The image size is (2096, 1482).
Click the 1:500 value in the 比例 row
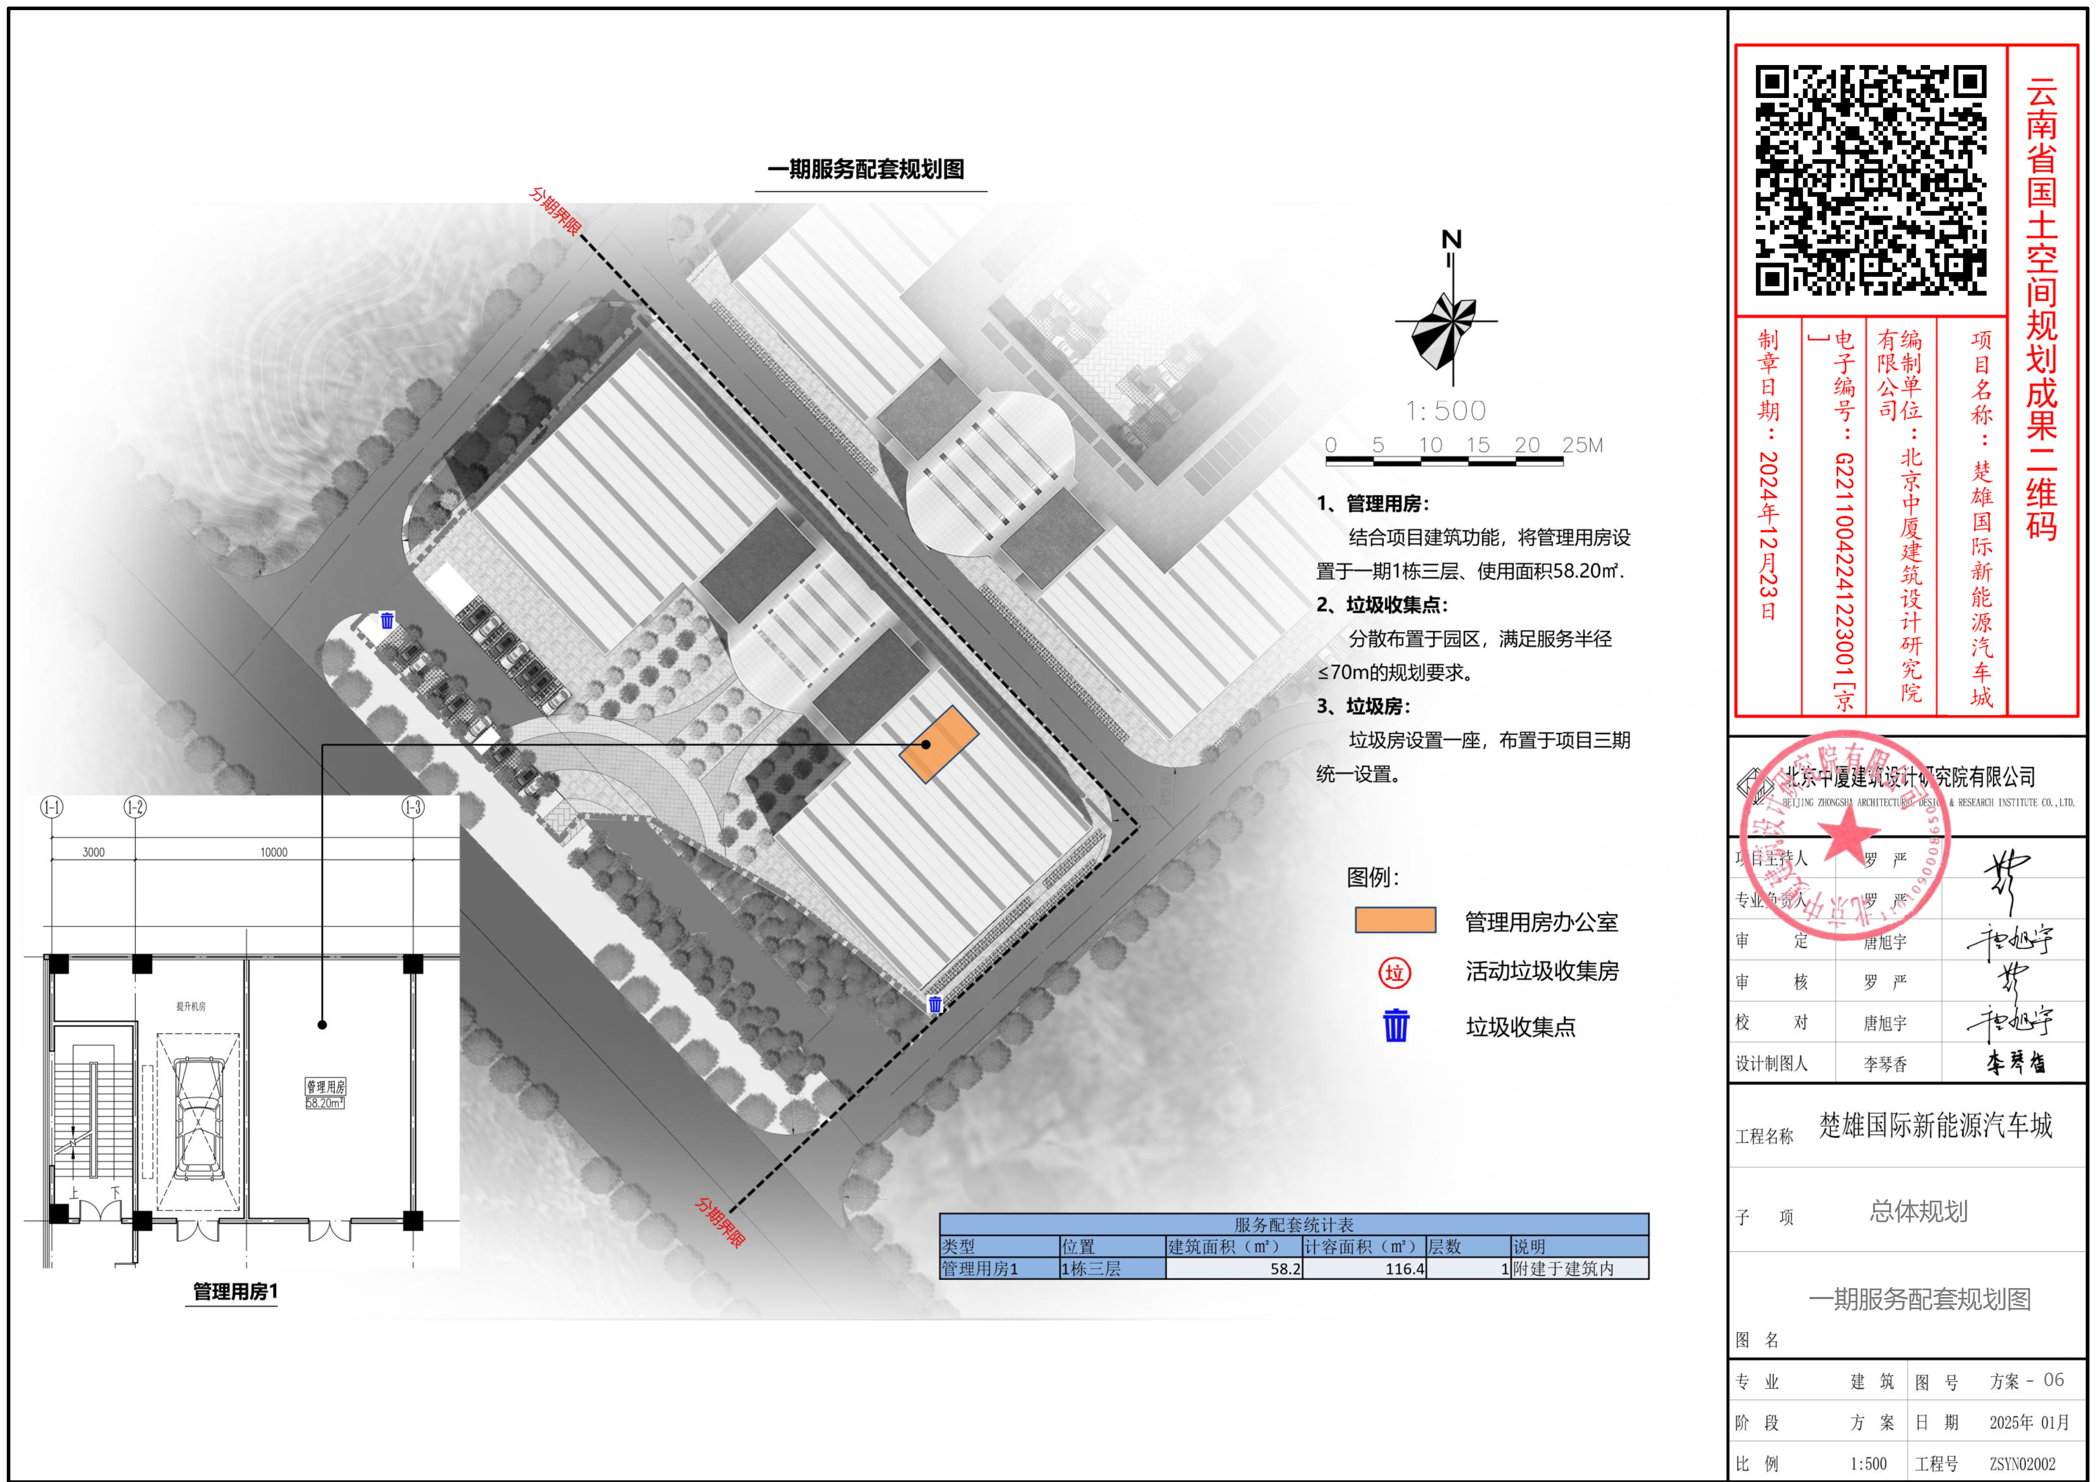(x=1868, y=1464)
